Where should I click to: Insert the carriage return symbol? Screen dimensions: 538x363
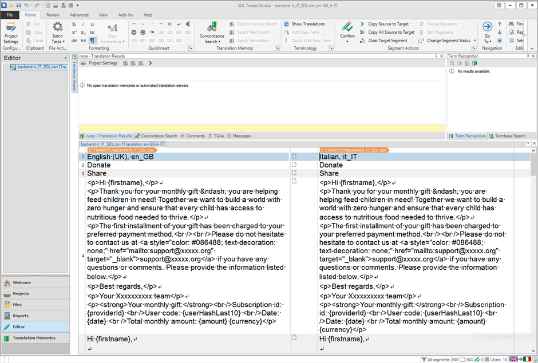179,24
